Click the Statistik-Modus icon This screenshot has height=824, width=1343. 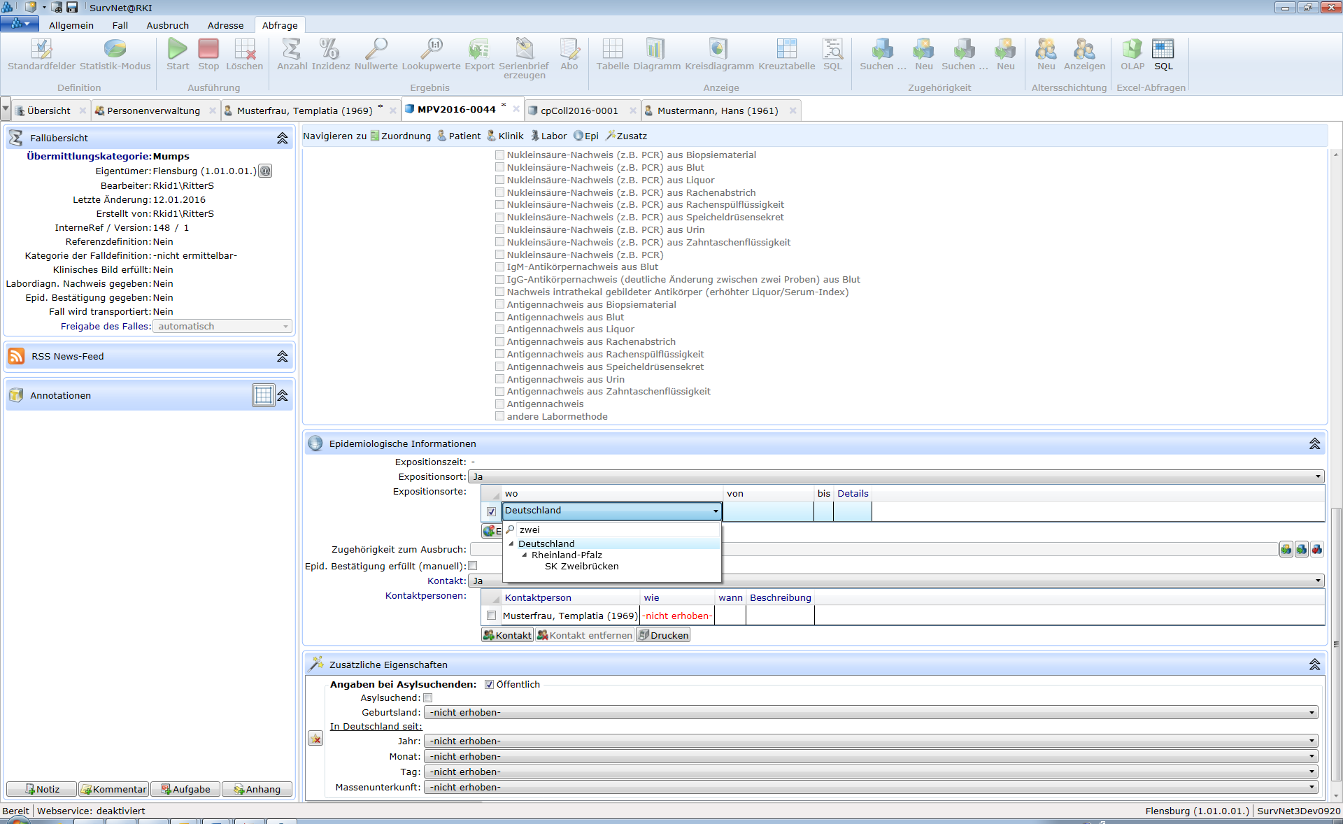pos(115,50)
